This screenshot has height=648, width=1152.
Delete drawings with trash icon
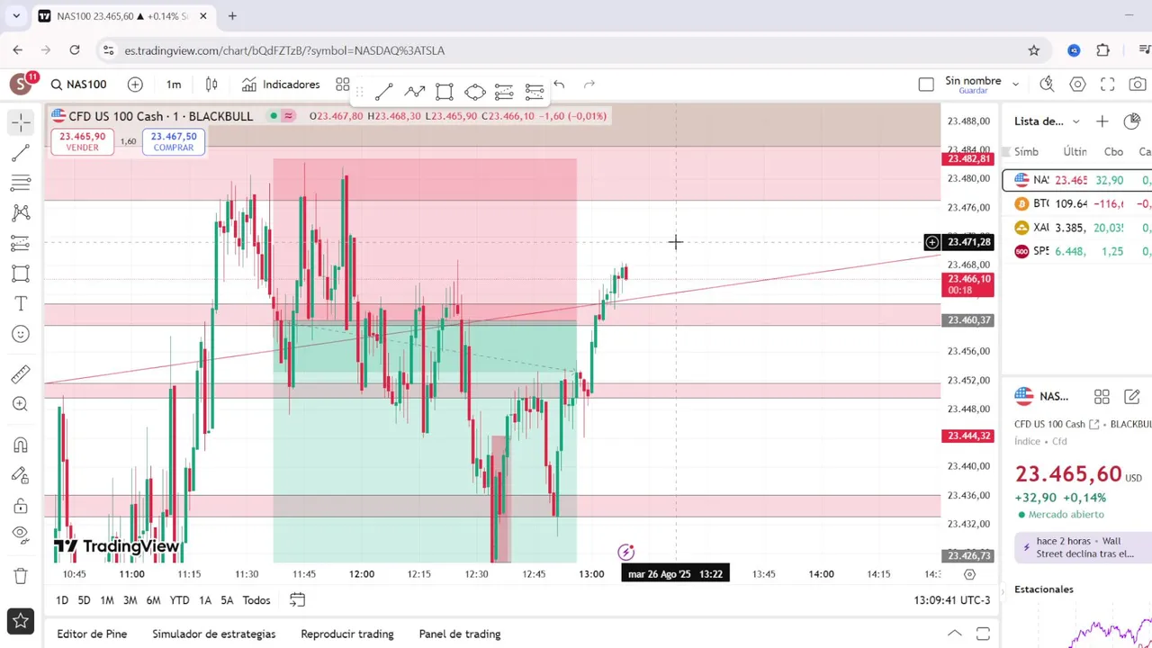pyautogui.click(x=21, y=576)
